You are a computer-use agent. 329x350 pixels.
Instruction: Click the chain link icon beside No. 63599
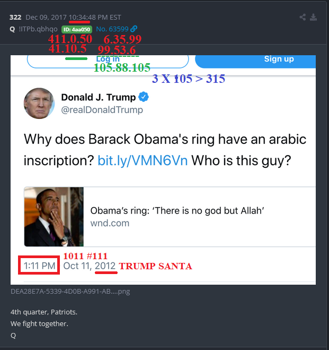tap(134, 29)
